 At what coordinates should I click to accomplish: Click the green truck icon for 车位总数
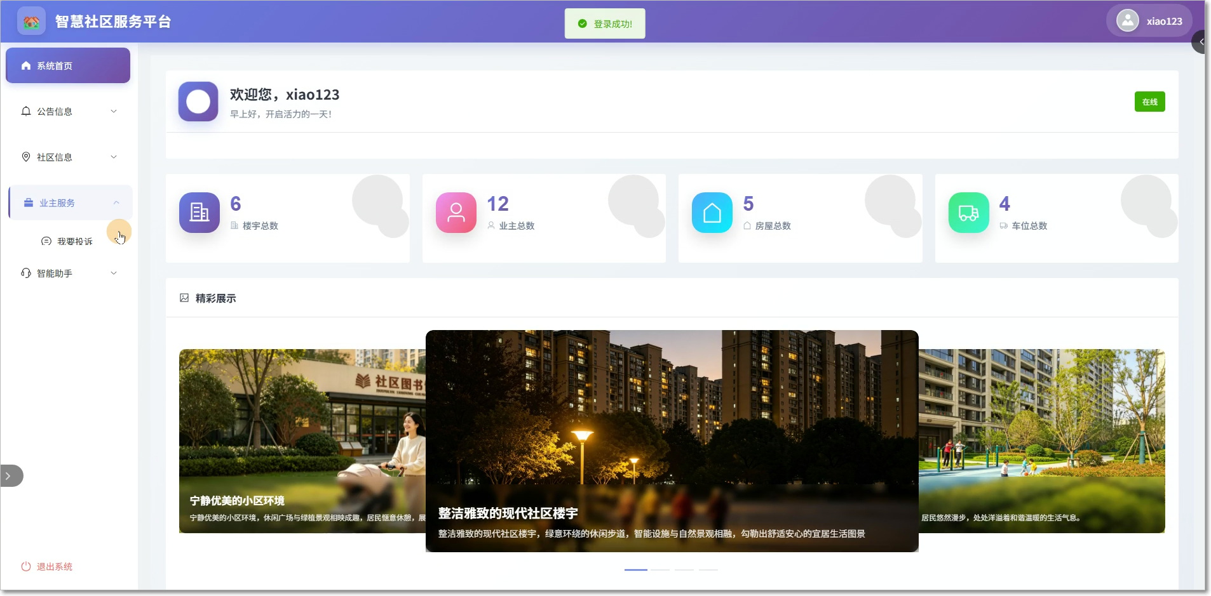click(x=969, y=213)
